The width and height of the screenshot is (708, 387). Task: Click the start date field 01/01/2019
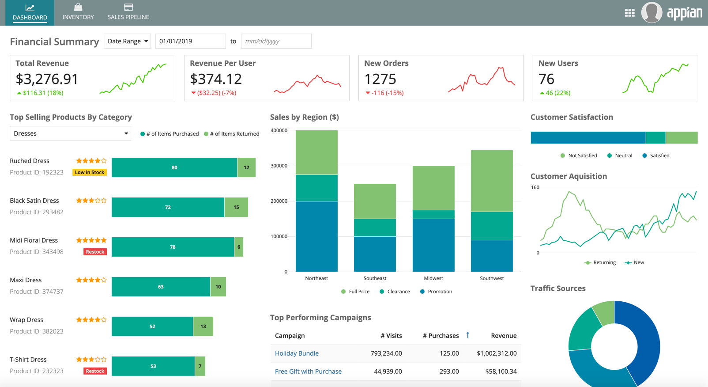190,41
